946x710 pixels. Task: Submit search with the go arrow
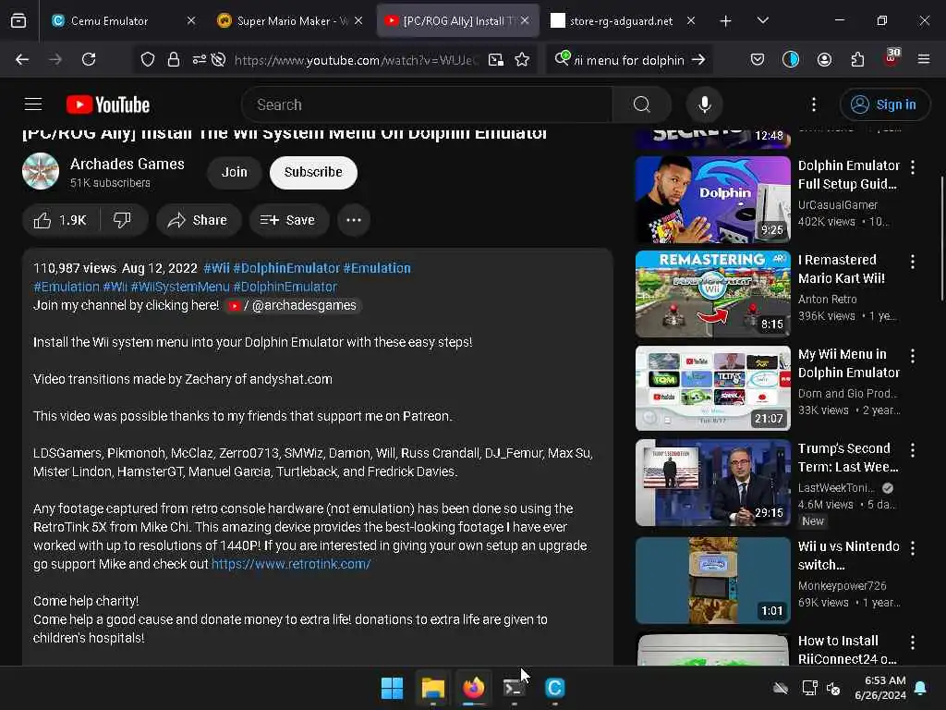tap(698, 60)
